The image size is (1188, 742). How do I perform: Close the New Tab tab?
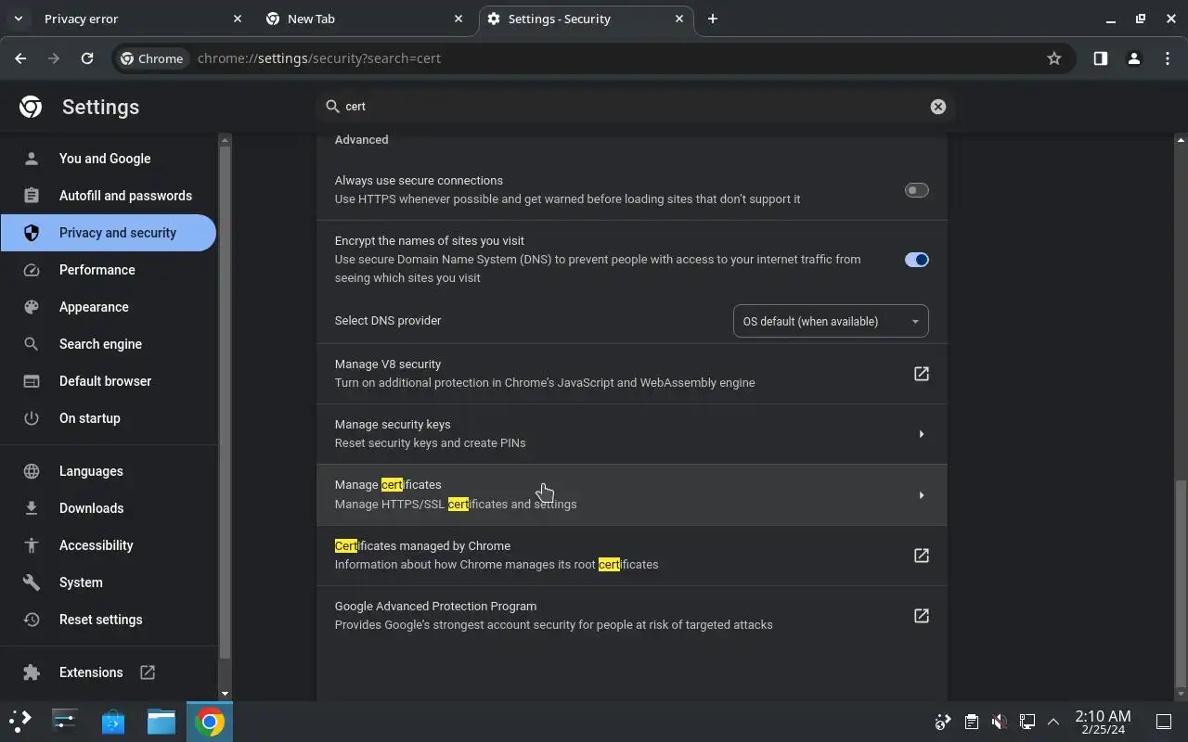pos(458,19)
